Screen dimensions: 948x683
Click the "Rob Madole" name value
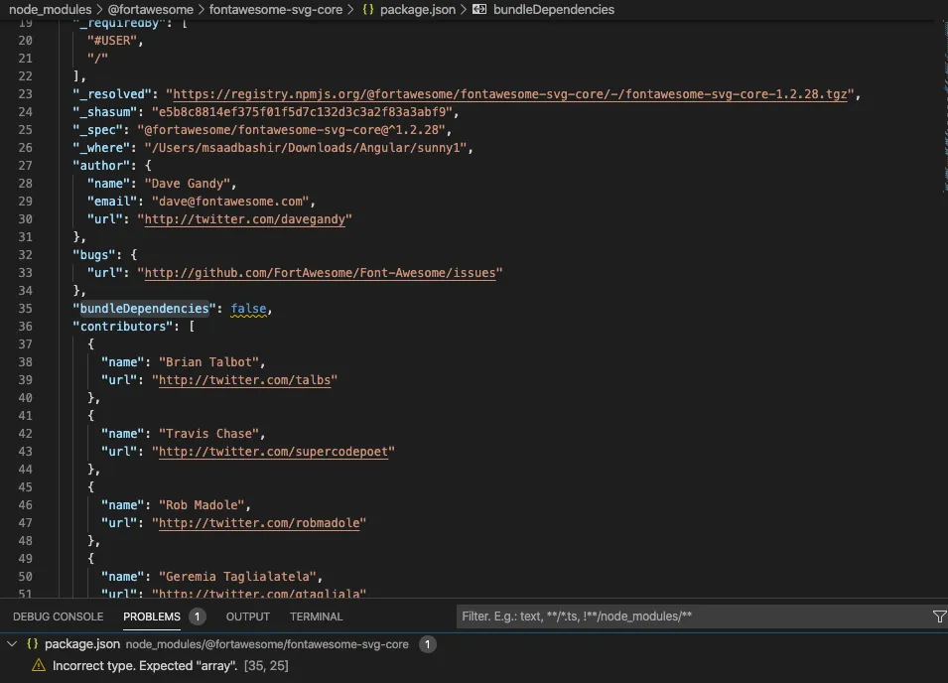coord(202,504)
